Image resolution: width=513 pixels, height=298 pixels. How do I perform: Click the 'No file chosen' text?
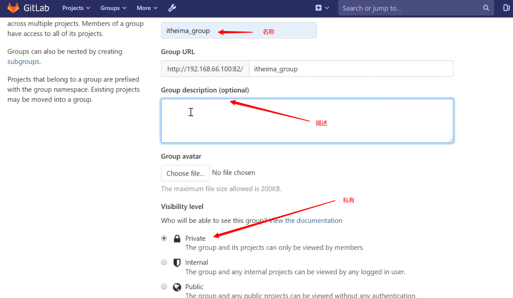click(234, 173)
